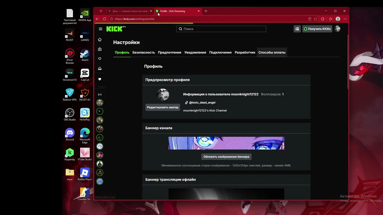Launch HoYoPlay desktop shortcut

[x=85, y=114]
